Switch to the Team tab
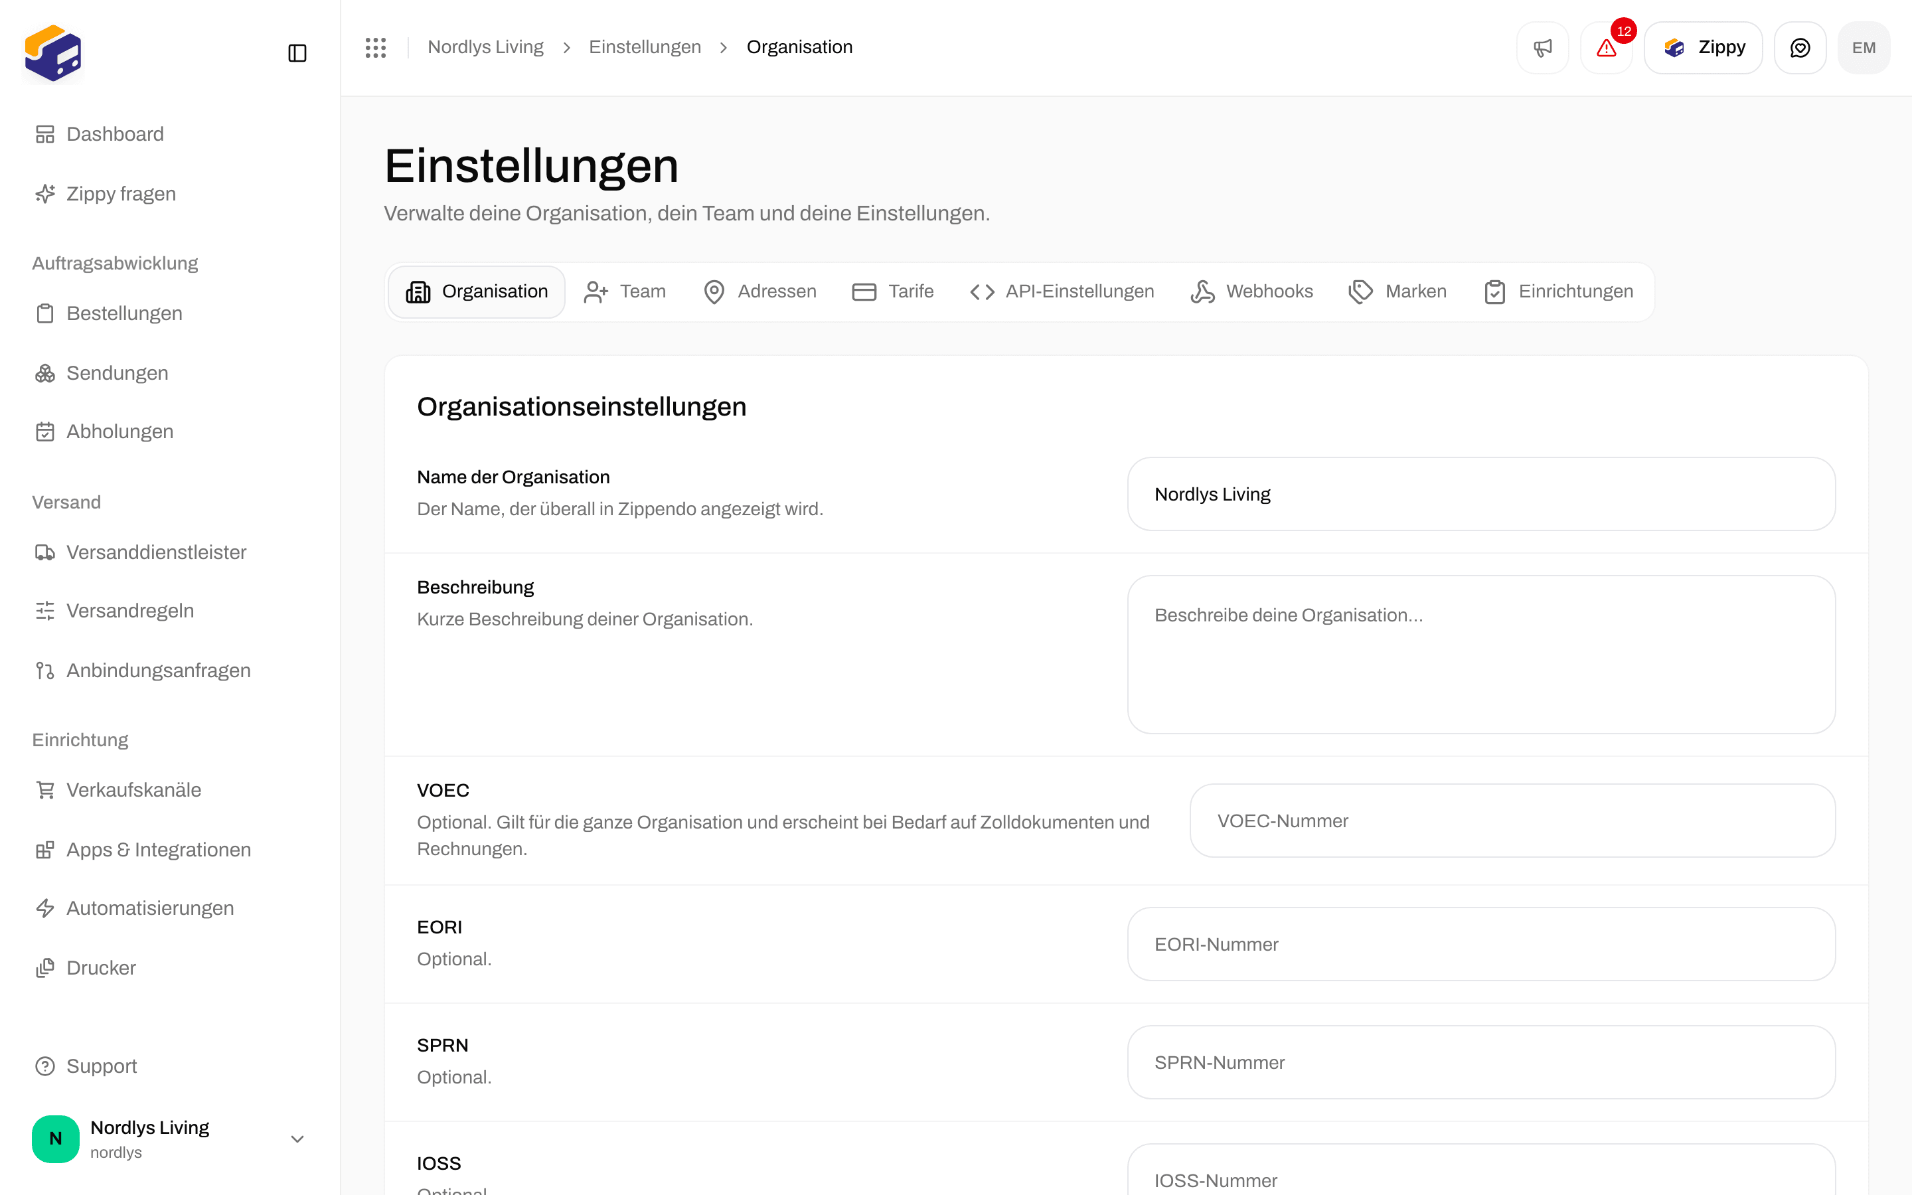This screenshot has width=1912, height=1195. click(x=625, y=291)
